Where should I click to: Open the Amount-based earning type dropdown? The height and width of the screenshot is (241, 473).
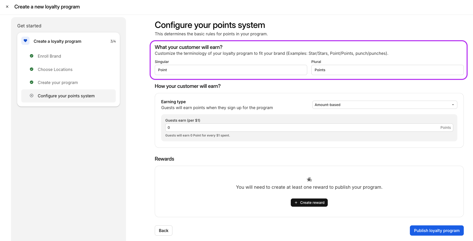(x=384, y=105)
